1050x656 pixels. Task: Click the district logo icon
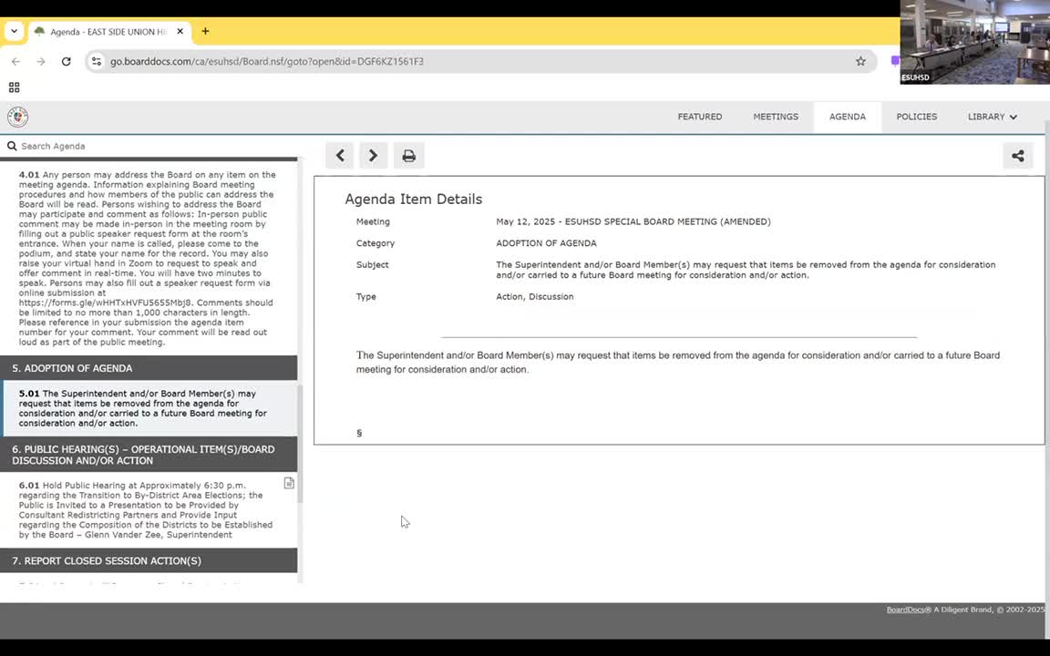click(x=17, y=117)
